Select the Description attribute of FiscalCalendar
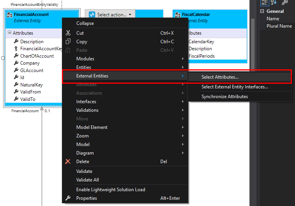The width and height of the screenshot is (295, 206). coord(200,49)
